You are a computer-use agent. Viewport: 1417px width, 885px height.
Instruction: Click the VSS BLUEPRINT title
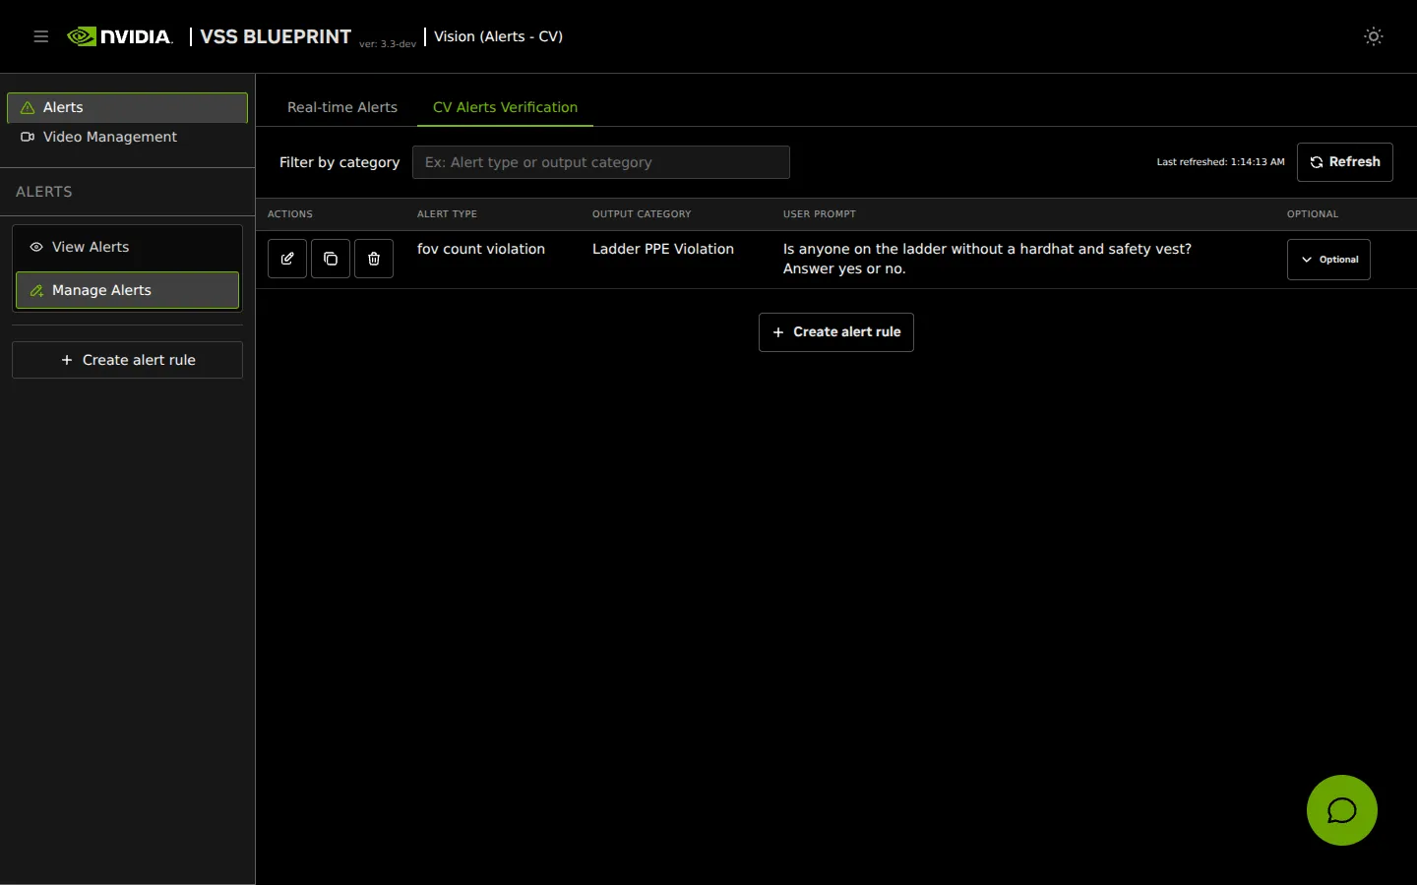tap(276, 36)
